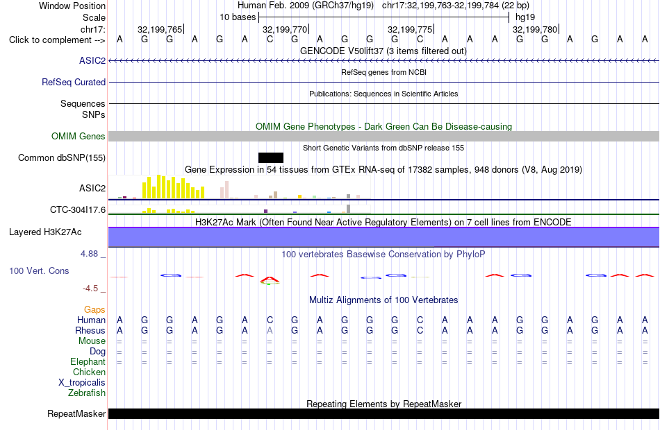The image size is (660, 430).
Task: Open the OMIM Genes track label
Action: pos(79,137)
